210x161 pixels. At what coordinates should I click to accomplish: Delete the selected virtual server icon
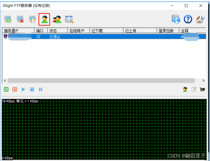(20, 19)
